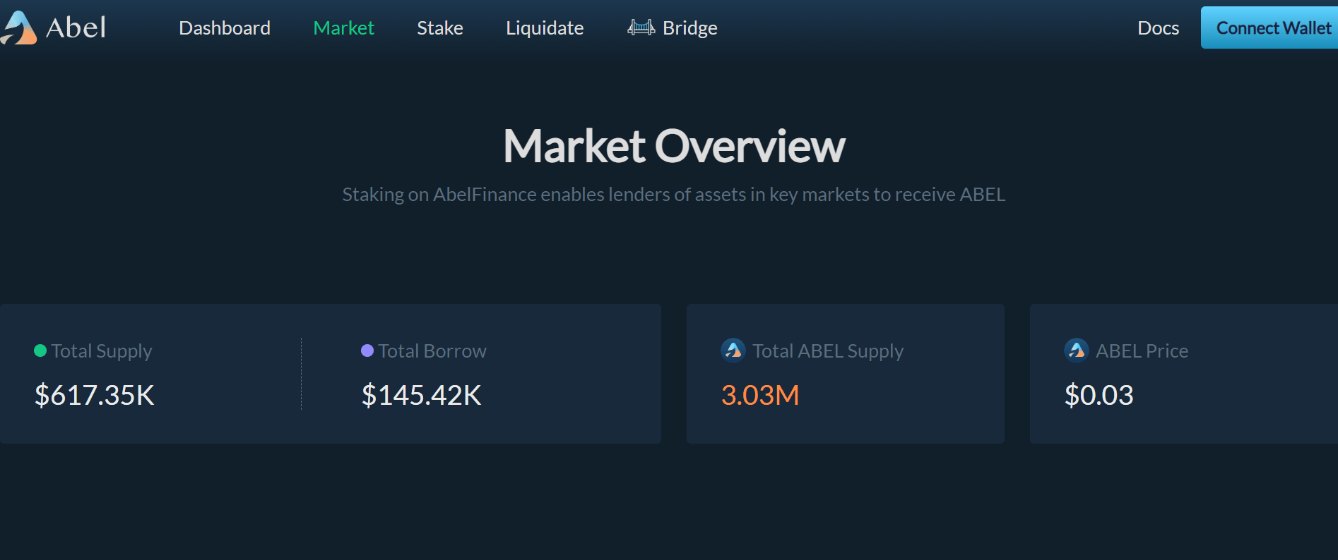The image size is (1338, 560).
Task: Open the Dashboard page
Action: (x=225, y=28)
